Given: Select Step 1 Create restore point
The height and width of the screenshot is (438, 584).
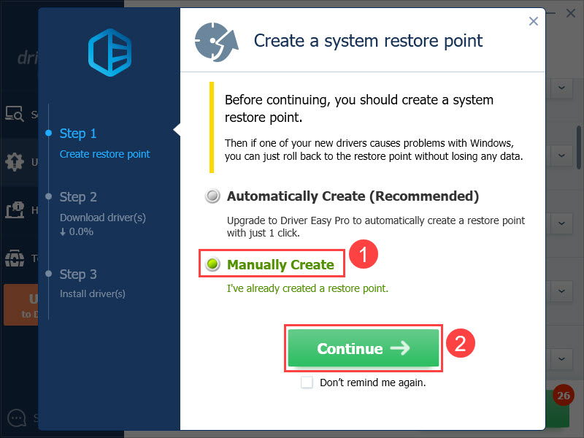Looking at the screenshot, I should pos(104,143).
